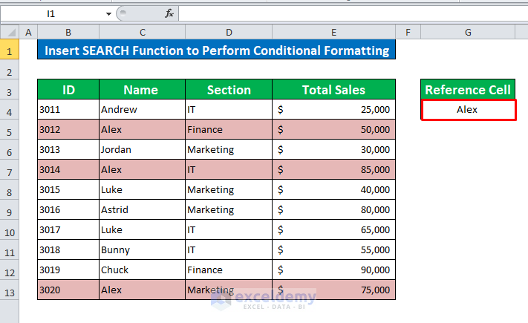The width and height of the screenshot is (528, 323).
Task: Click the Finance cell in Chuck's row
Action: [229, 270]
